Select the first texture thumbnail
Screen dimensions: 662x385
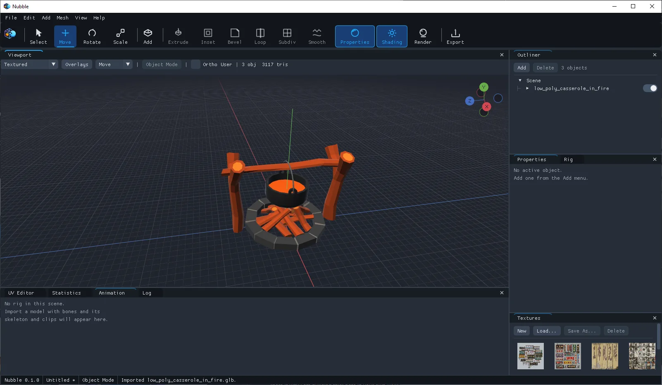point(530,356)
